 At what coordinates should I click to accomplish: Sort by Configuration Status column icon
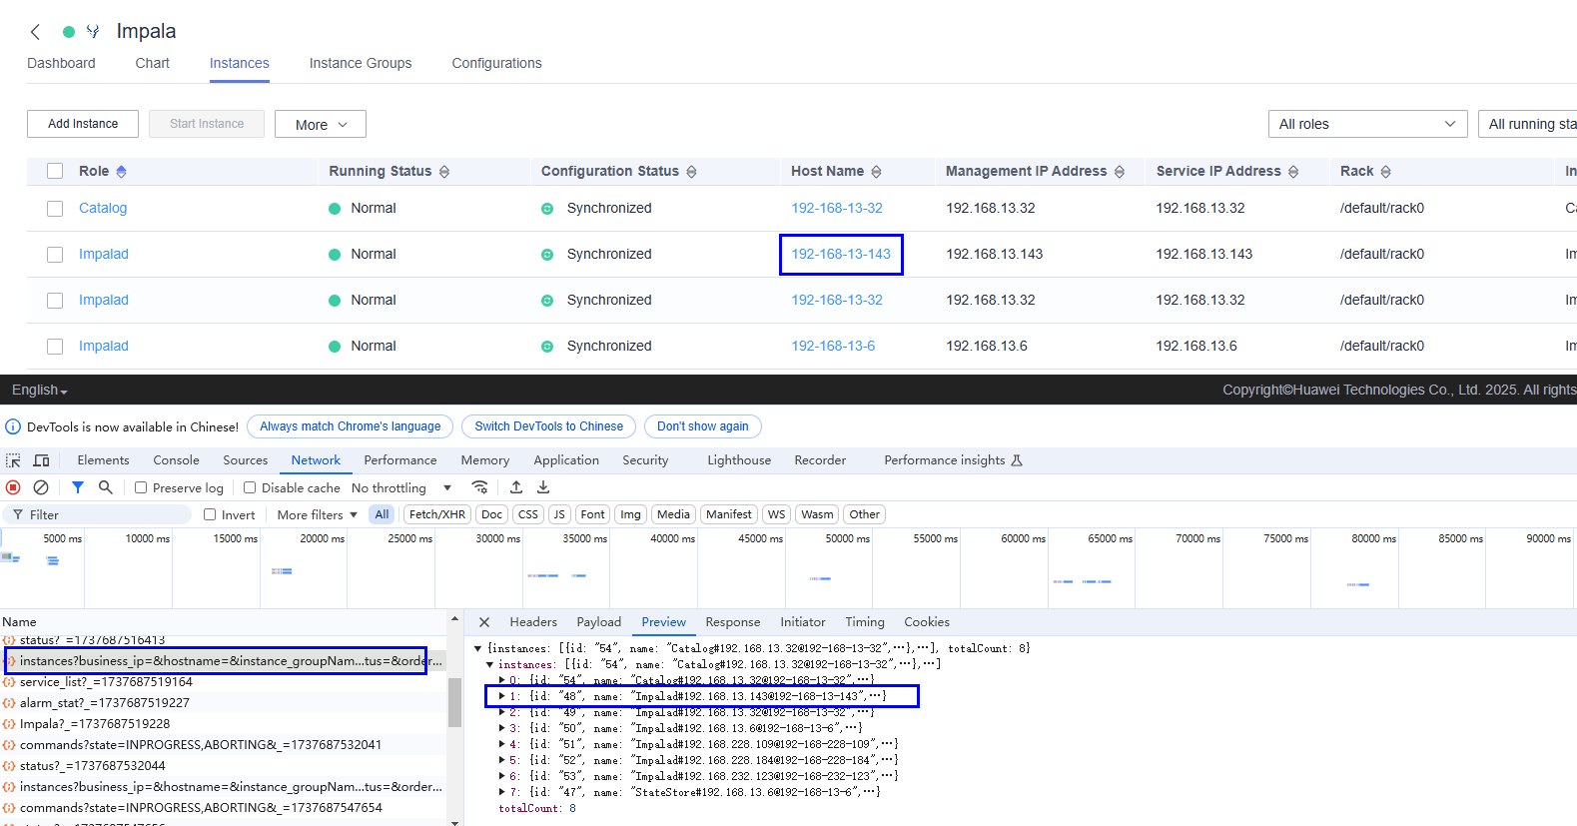pyautogui.click(x=691, y=172)
